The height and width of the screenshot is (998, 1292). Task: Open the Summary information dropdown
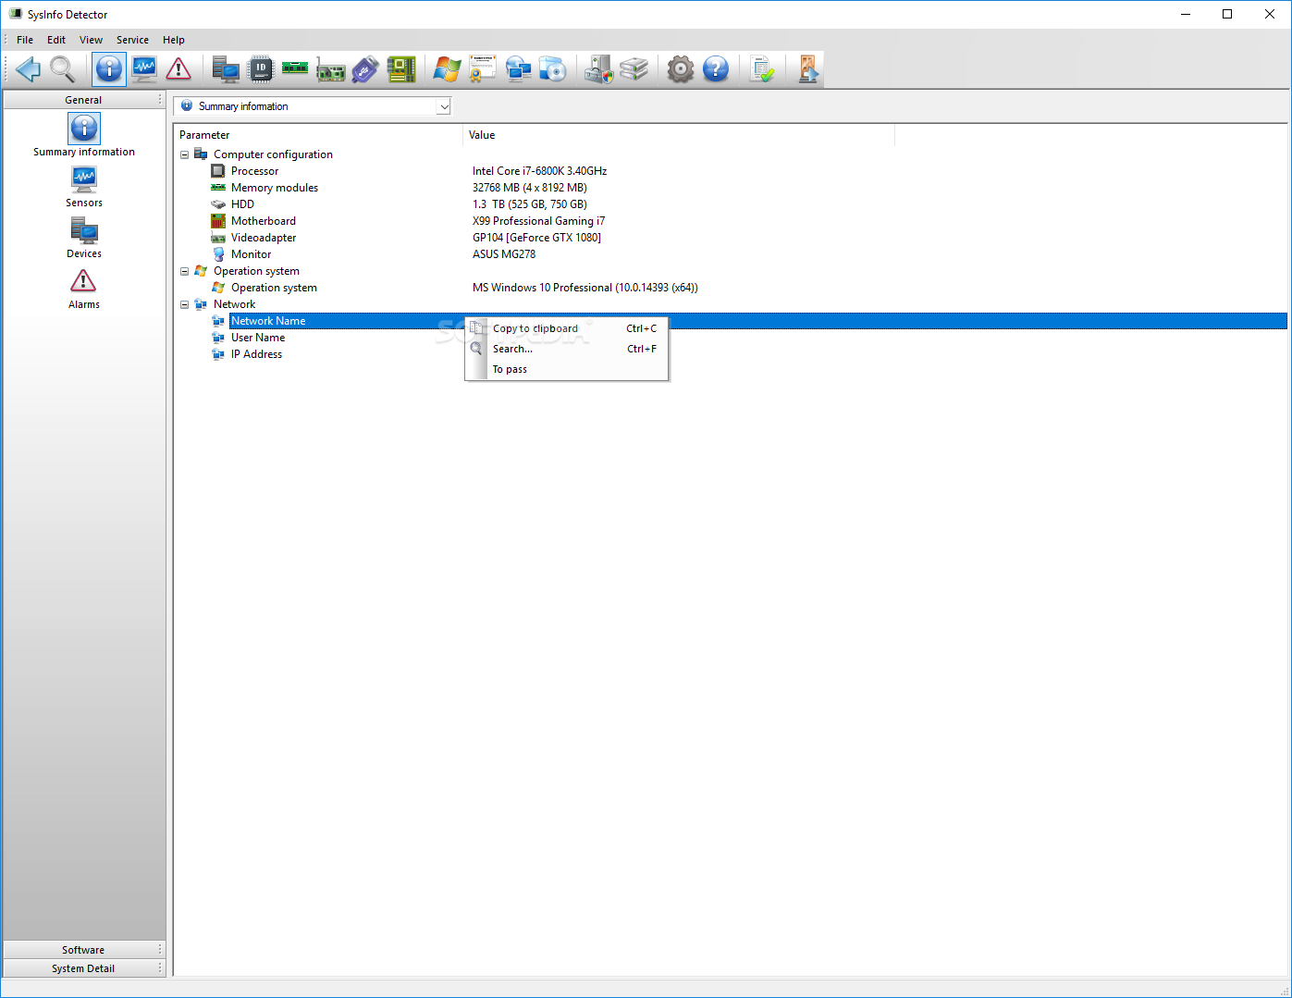444,106
